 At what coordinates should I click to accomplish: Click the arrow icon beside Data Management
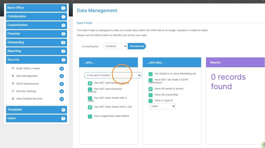pos(62,76)
